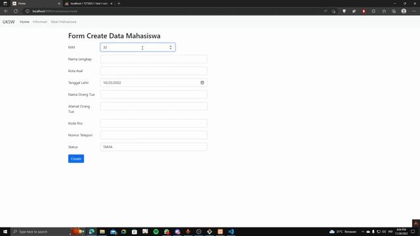The height and width of the screenshot is (236, 420).
Task: Open the browser Favorites star icon
Action: (x=384, y=11)
